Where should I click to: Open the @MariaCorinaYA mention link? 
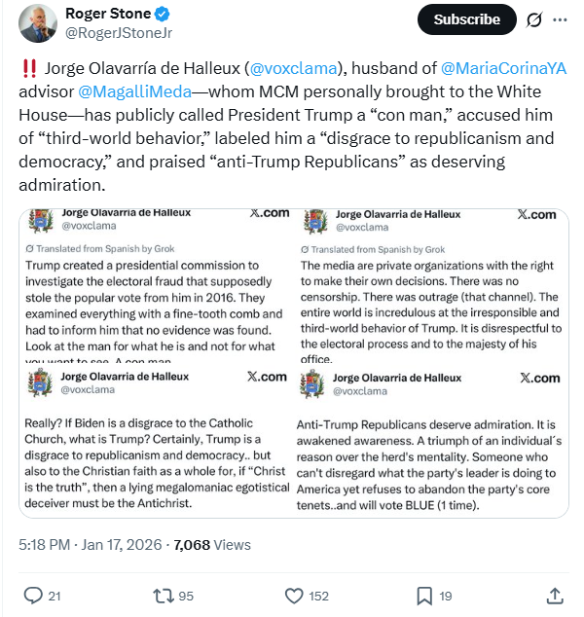click(x=503, y=70)
